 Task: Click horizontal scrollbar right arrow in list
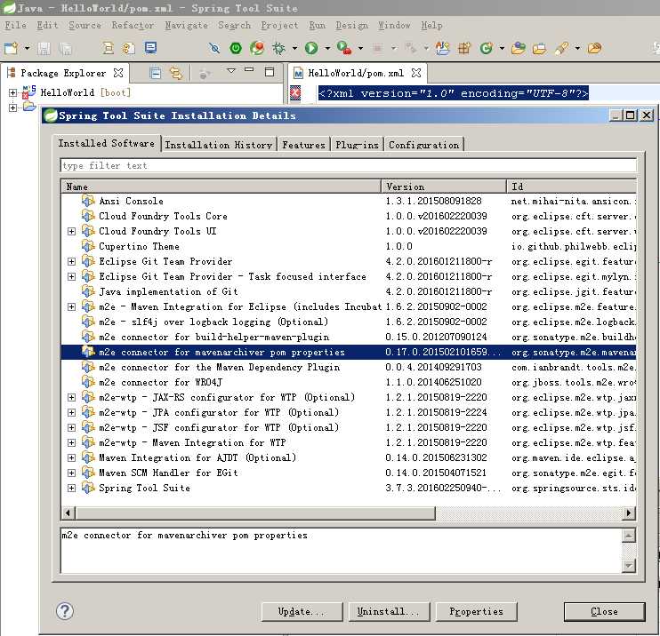pos(629,513)
